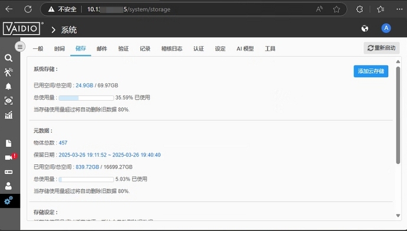
Task: Open running person detection icon
Action: point(8,72)
